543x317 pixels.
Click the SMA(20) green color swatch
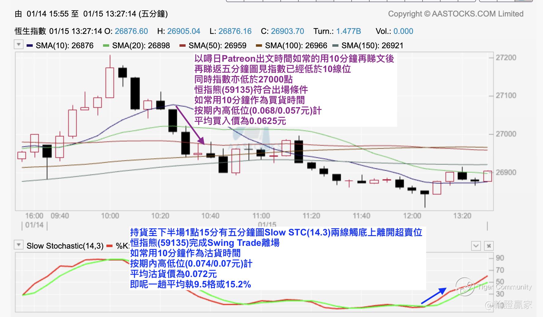[x=106, y=46]
